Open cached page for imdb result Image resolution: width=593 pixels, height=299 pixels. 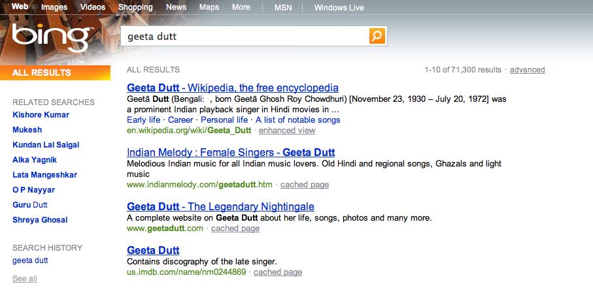[x=278, y=272]
